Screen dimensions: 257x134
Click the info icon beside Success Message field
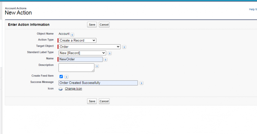[x=142, y=83]
